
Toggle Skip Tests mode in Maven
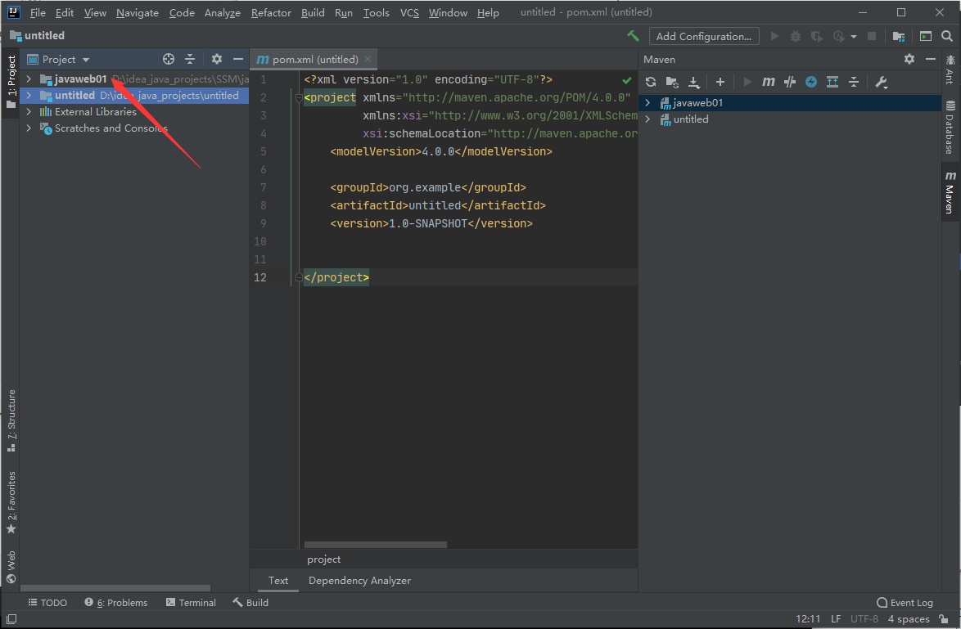[811, 82]
